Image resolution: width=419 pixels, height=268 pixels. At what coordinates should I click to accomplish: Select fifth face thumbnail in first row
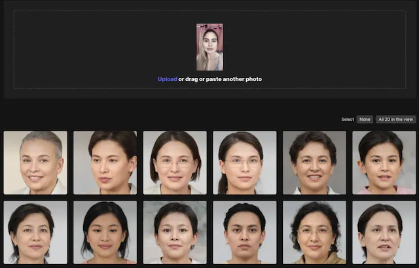[314, 163]
